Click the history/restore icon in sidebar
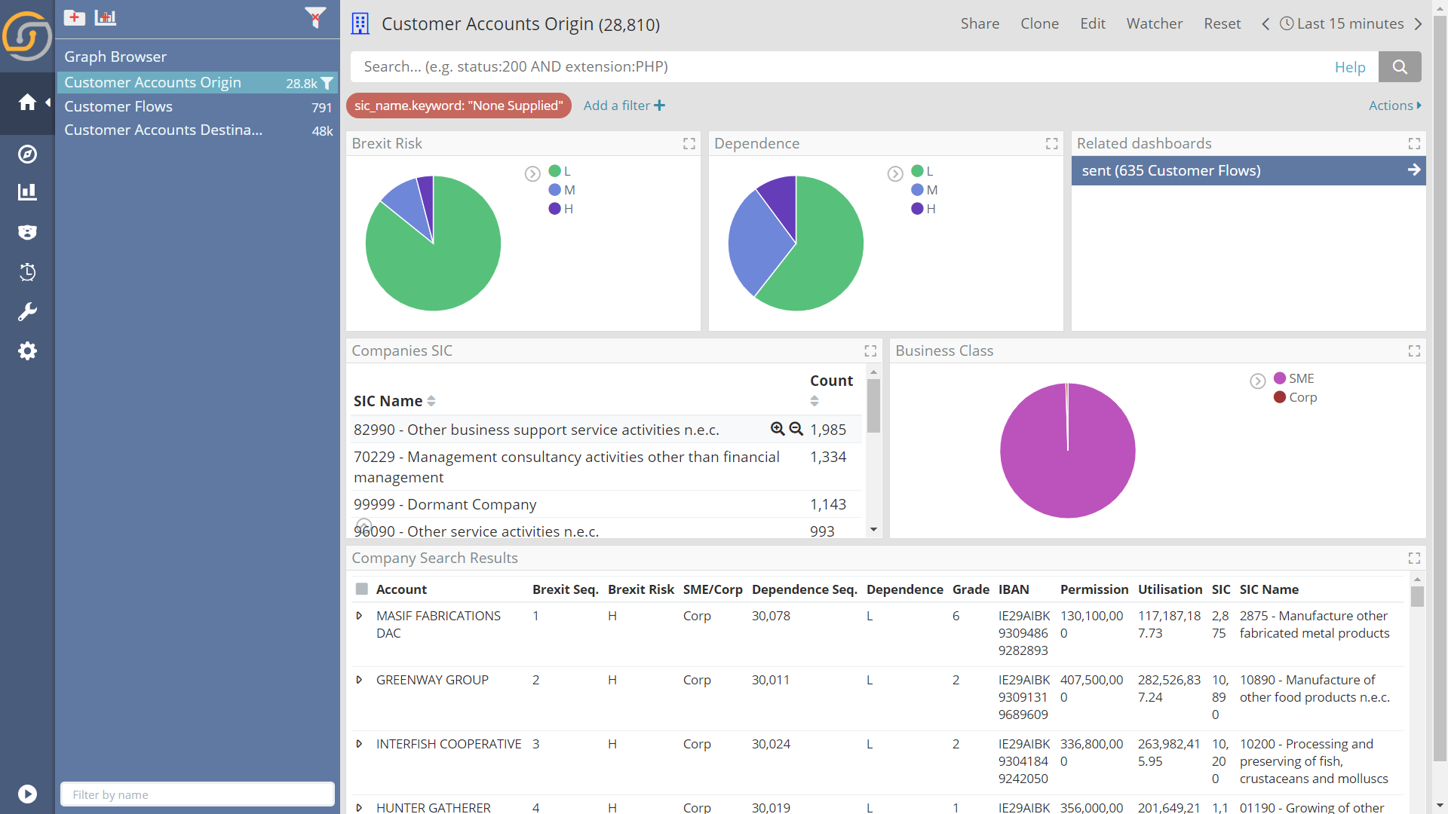Image resolution: width=1448 pixels, height=814 pixels. [x=27, y=271]
